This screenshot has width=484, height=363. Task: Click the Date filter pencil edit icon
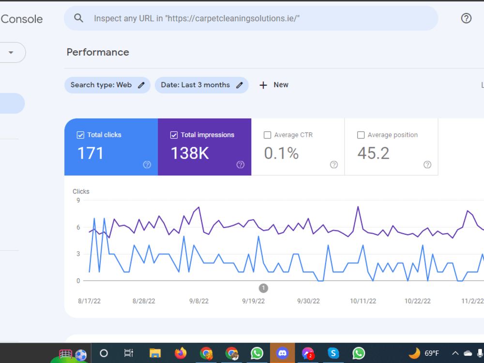pyautogui.click(x=240, y=85)
